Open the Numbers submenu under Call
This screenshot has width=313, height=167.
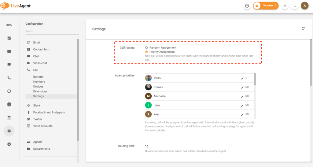point(39,82)
